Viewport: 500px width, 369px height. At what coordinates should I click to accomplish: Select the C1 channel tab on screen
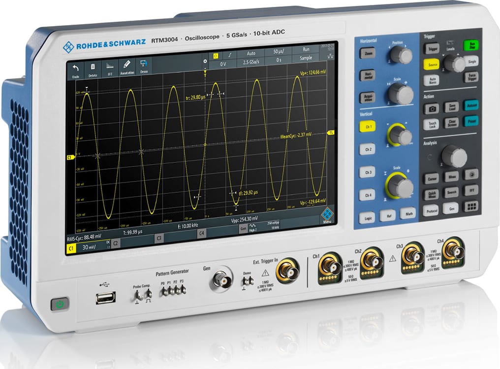click(x=71, y=249)
